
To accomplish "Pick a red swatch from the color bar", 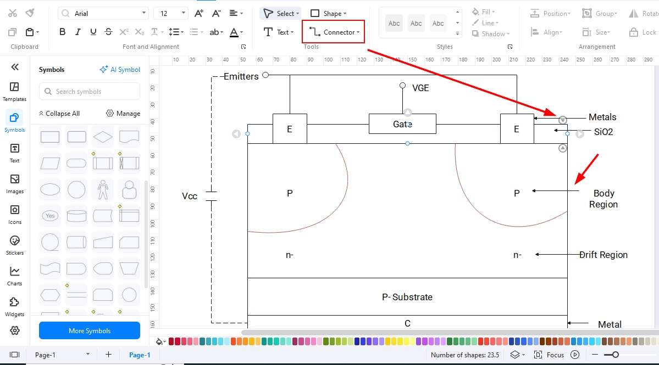I will [172, 341].
